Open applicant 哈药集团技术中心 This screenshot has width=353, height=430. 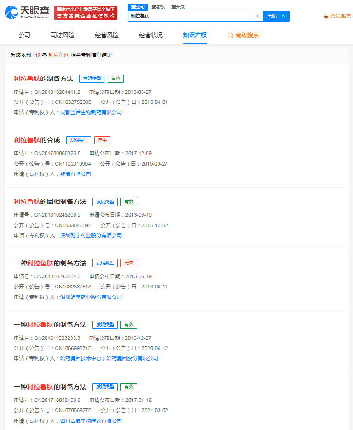(80, 358)
